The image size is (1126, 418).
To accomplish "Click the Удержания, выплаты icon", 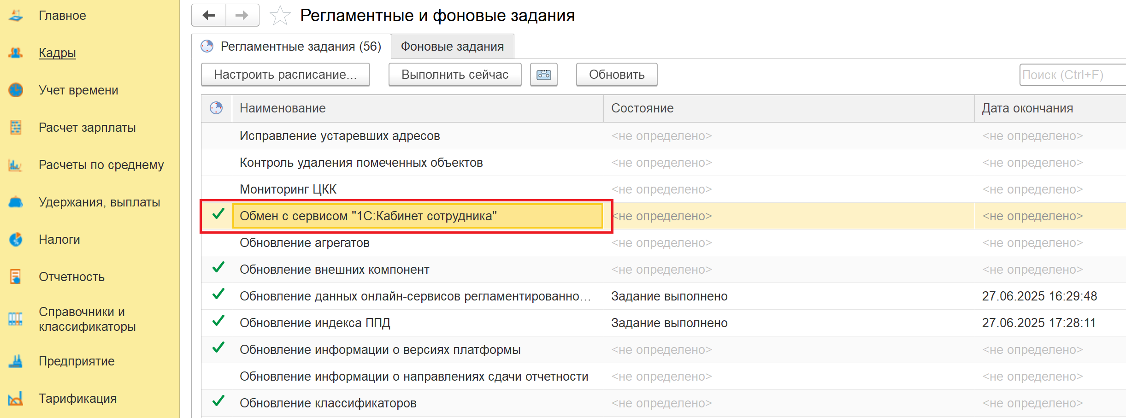I will [16, 202].
